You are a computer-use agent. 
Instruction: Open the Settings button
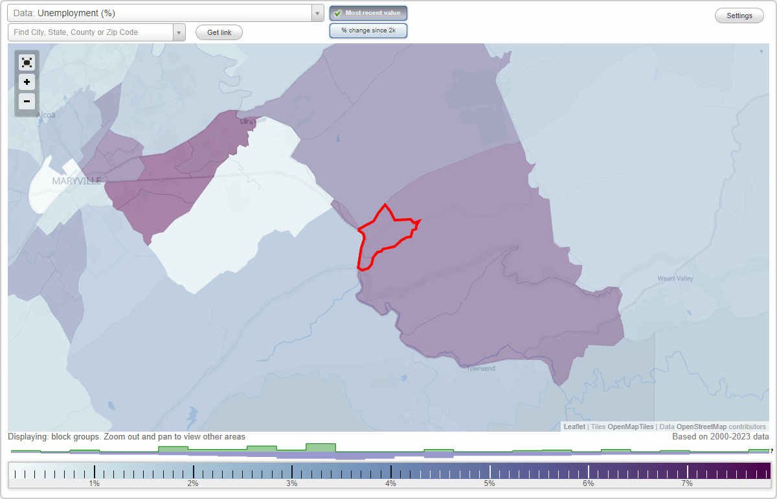pos(739,16)
